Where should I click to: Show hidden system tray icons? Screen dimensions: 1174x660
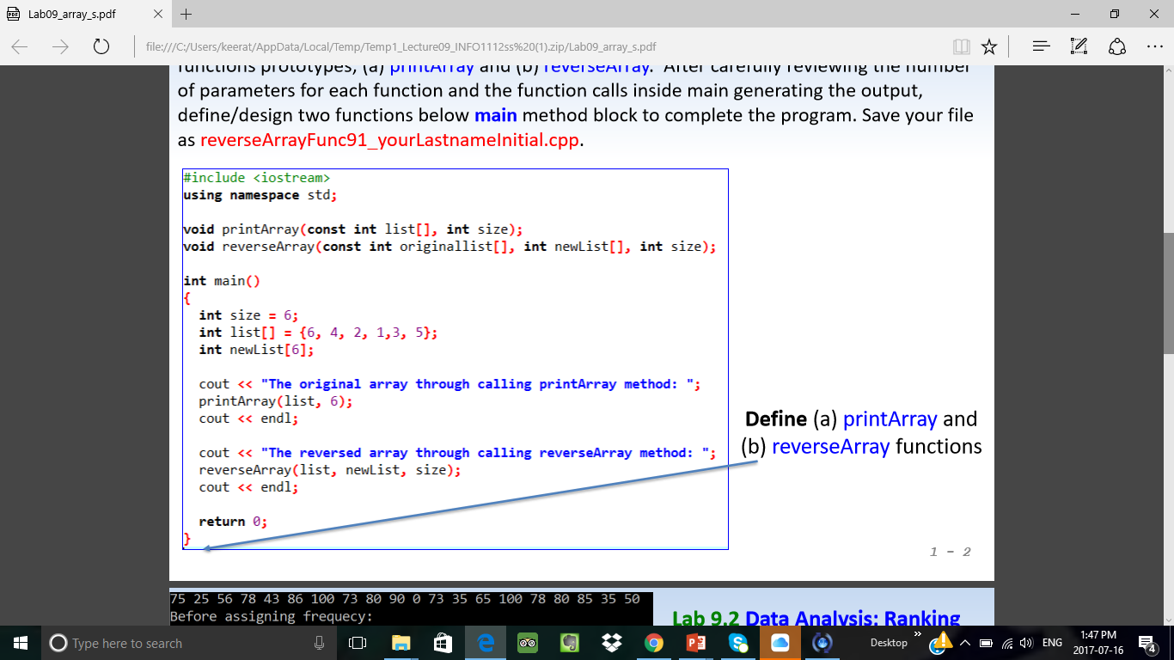(963, 643)
